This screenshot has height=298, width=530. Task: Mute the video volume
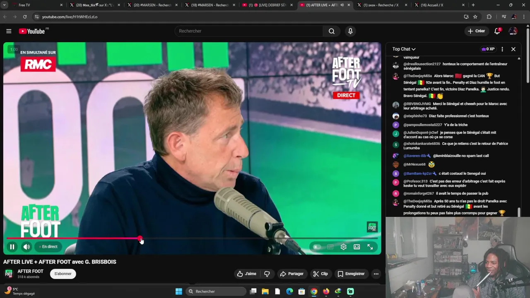[x=26, y=247]
